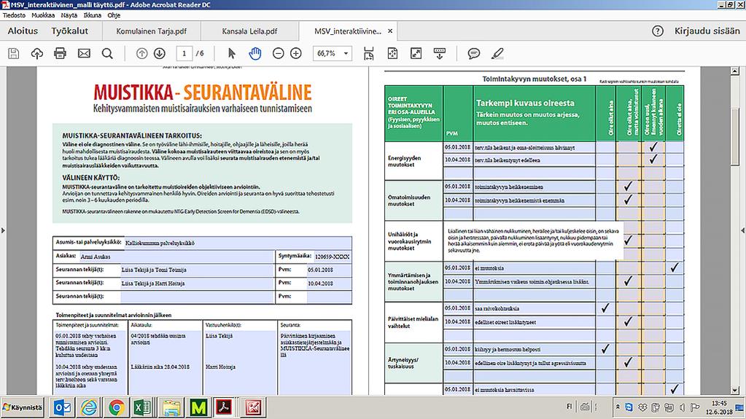The height and width of the screenshot is (419, 746).
Task: Send file by email envelope icon
Action: click(x=84, y=54)
